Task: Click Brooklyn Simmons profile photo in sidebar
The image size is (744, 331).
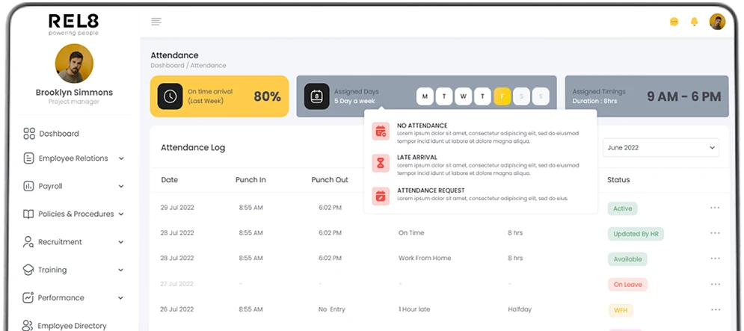Action: coord(74,64)
